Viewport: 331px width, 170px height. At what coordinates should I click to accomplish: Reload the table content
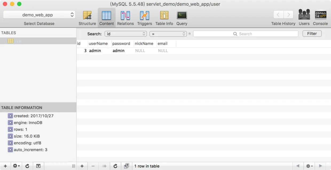point(115,166)
